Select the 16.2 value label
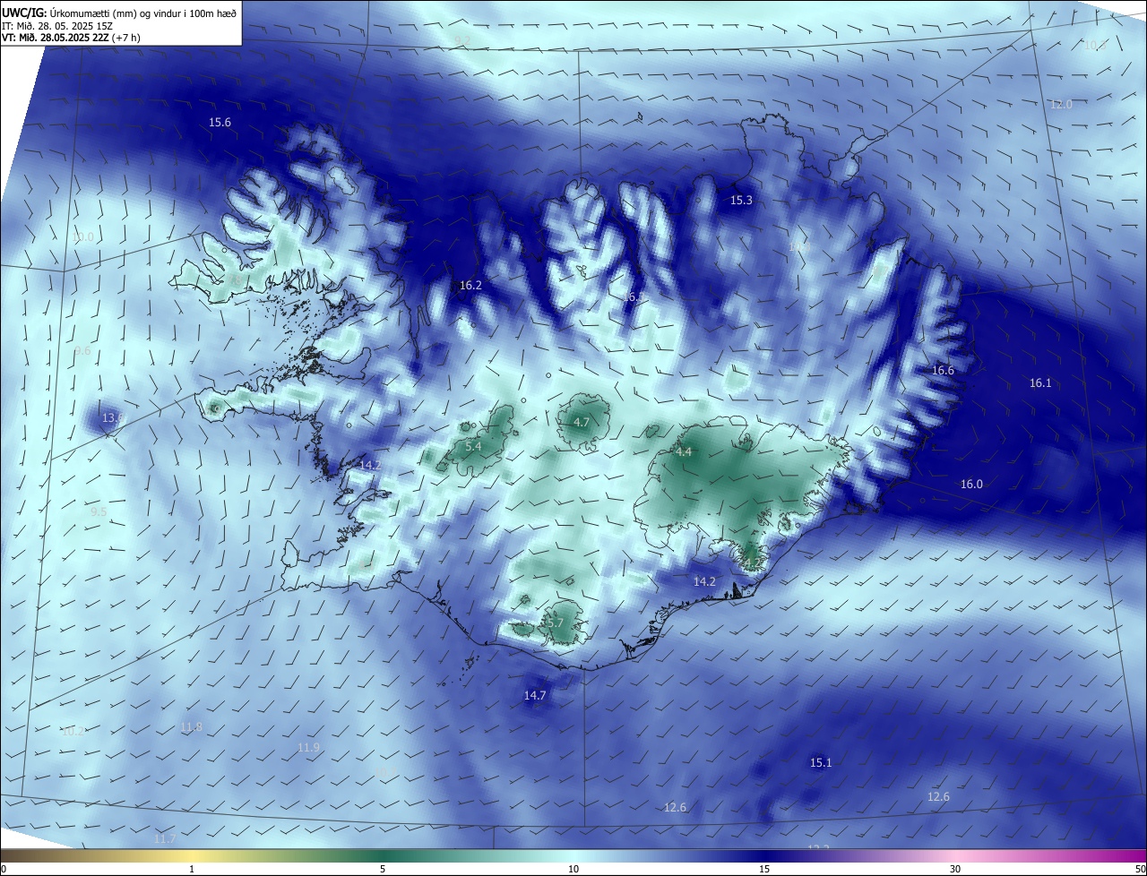 470,286
